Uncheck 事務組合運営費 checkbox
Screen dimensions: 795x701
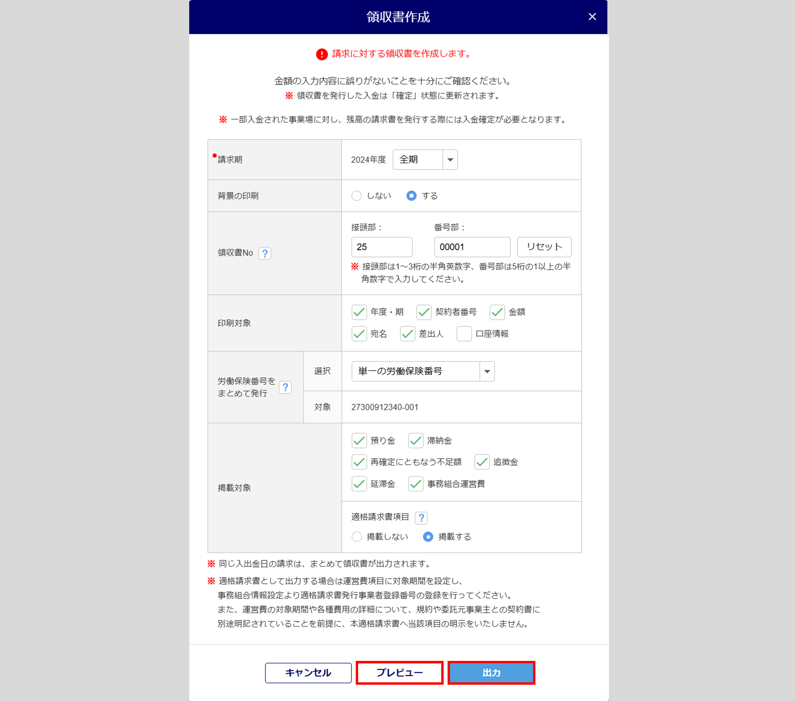pos(416,484)
